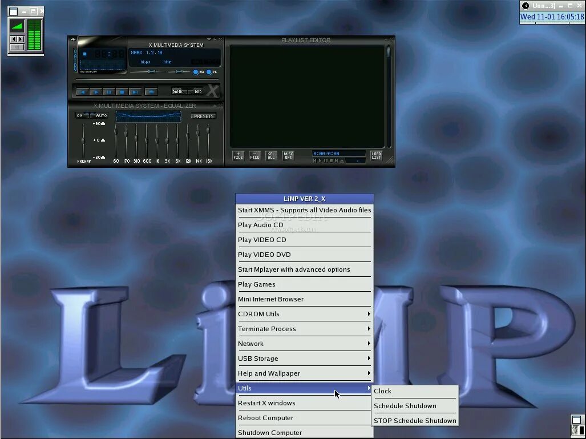586x439 pixels.
Task: Click LOAD LIST in playlist editor
Action: coord(377,155)
